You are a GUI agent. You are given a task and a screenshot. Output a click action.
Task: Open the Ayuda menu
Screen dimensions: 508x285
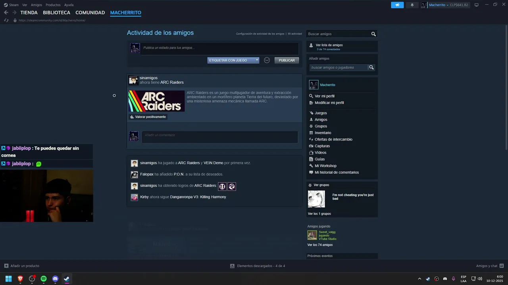click(x=69, y=5)
